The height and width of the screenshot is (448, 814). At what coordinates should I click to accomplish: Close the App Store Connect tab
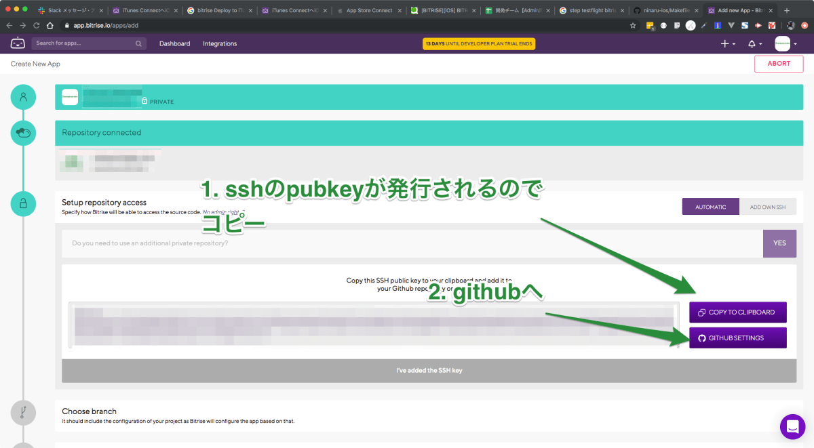[400, 11]
